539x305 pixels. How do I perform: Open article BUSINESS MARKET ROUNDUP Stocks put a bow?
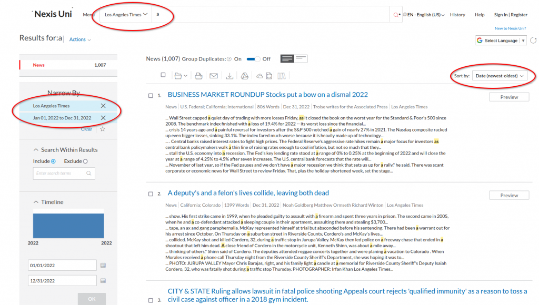coord(268,95)
